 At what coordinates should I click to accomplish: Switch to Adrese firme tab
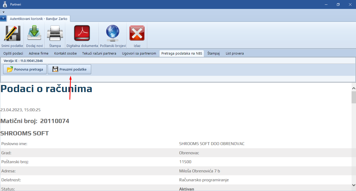click(x=39, y=53)
